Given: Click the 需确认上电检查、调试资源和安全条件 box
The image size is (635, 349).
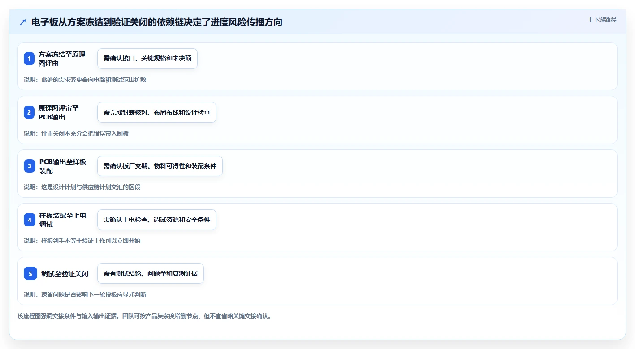Looking at the screenshot, I should [157, 220].
